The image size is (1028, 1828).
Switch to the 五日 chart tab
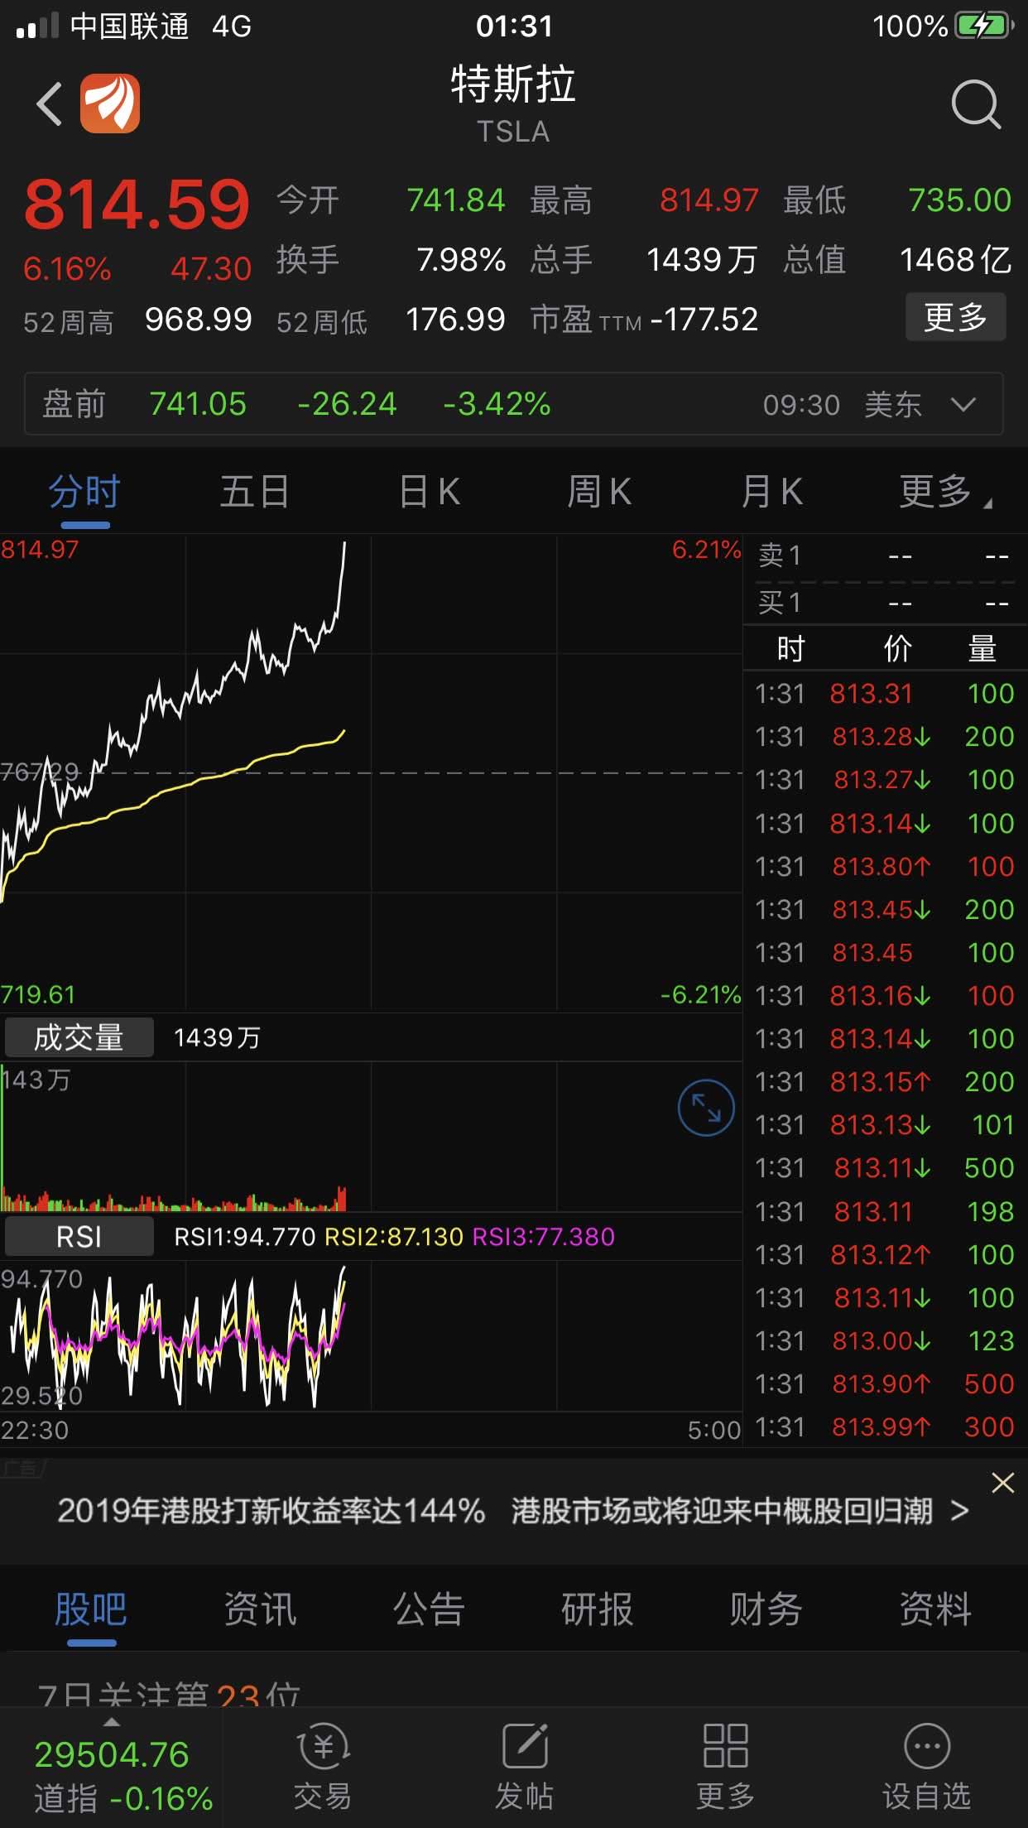[x=255, y=492]
